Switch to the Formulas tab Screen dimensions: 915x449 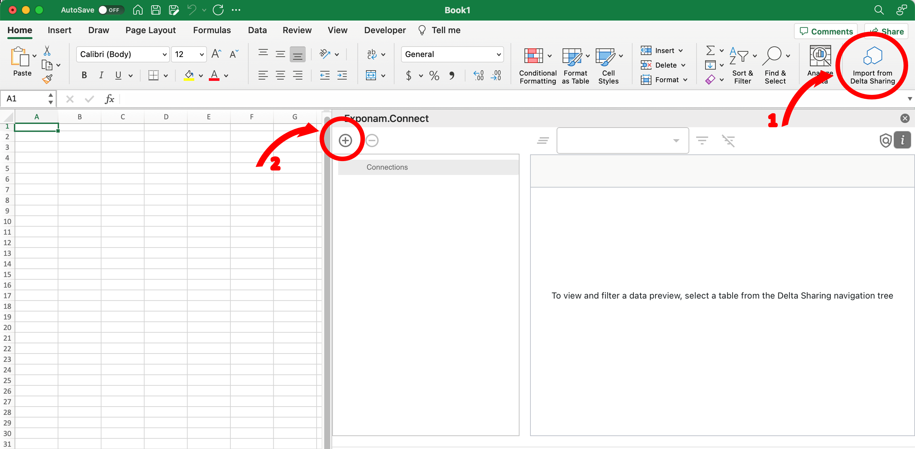212,30
